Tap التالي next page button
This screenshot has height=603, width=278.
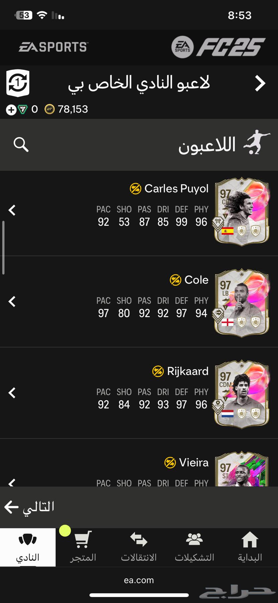(29, 507)
